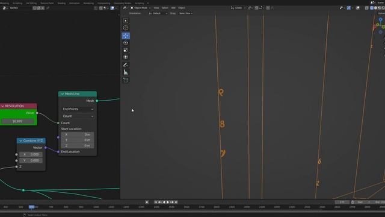Screen dimensions: 385x217
Task: Unlink the node group with X icon
Action: coord(43,8)
